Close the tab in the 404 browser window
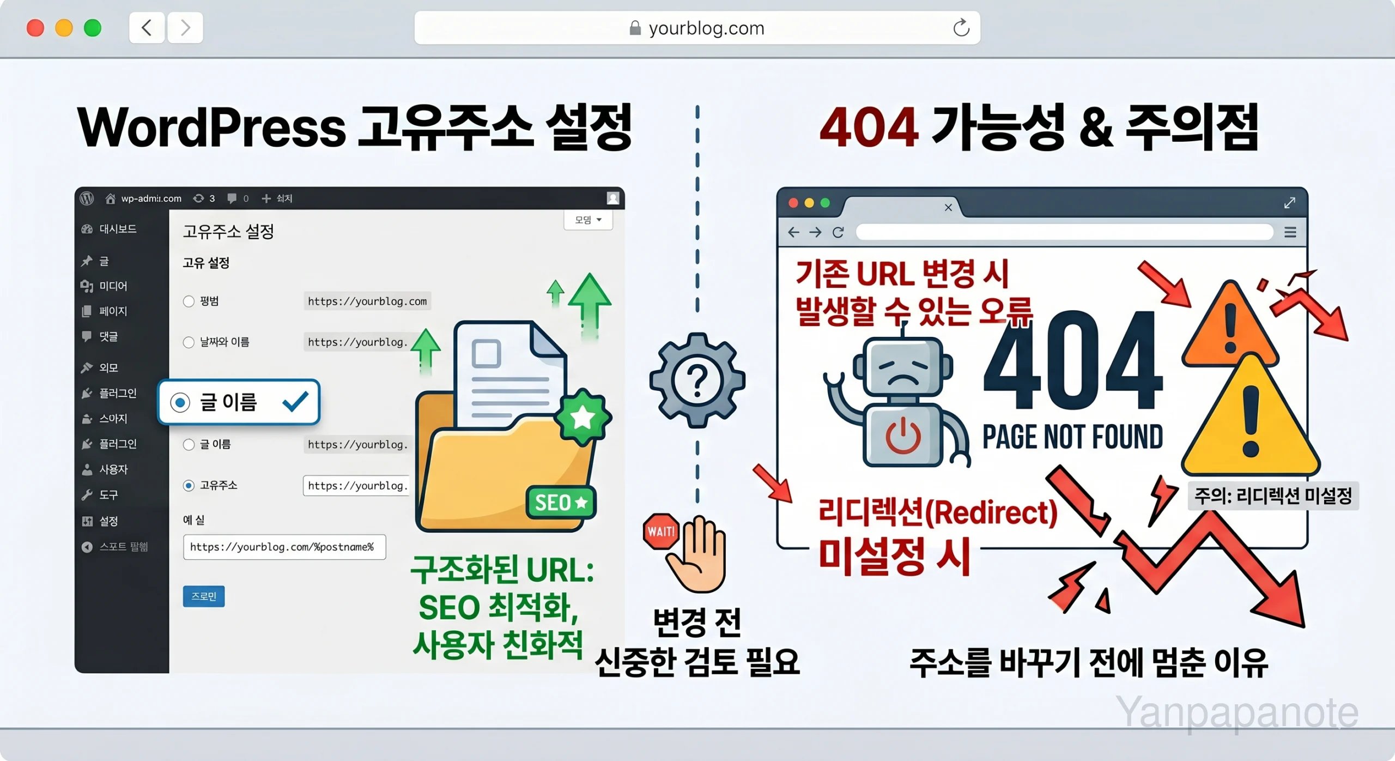The image size is (1395, 761). click(x=948, y=207)
